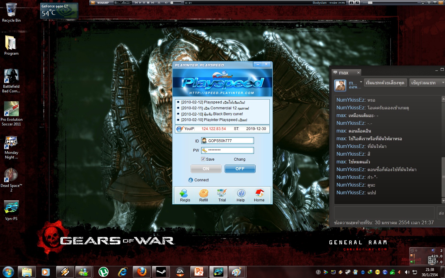Open the system tray volume icon

click(407, 272)
